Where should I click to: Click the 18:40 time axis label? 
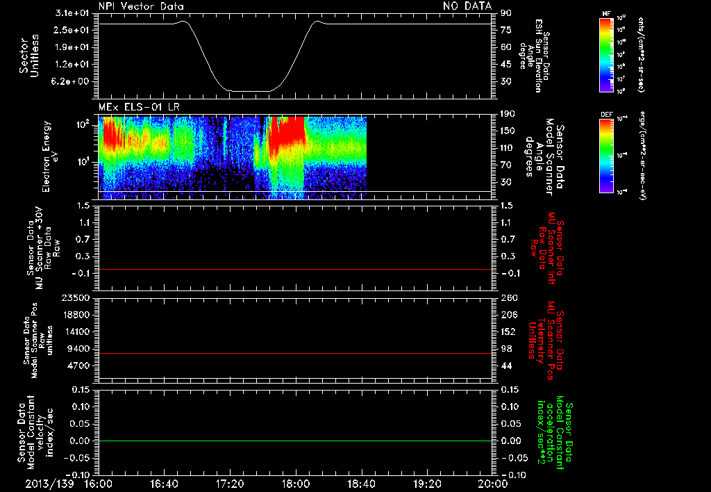point(361,484)
